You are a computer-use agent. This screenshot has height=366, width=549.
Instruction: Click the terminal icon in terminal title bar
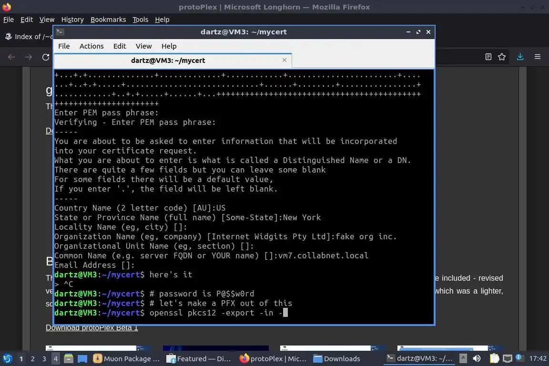click(60, 32)
